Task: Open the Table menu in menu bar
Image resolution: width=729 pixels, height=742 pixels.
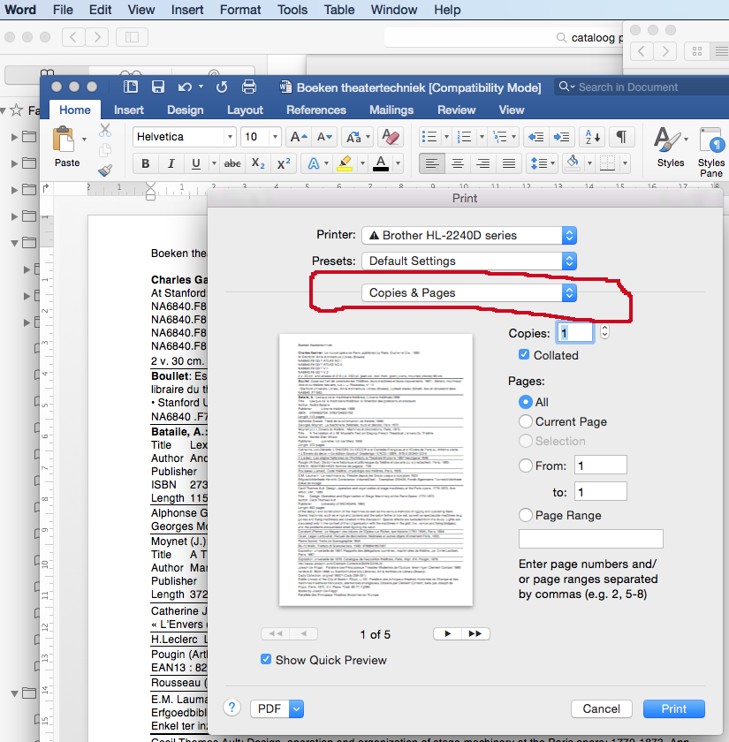Action: click(339, 10)
